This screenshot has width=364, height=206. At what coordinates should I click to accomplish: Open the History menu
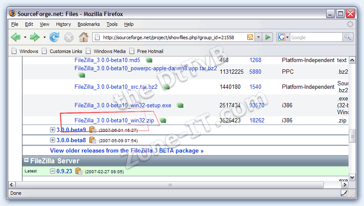point(63,24)
